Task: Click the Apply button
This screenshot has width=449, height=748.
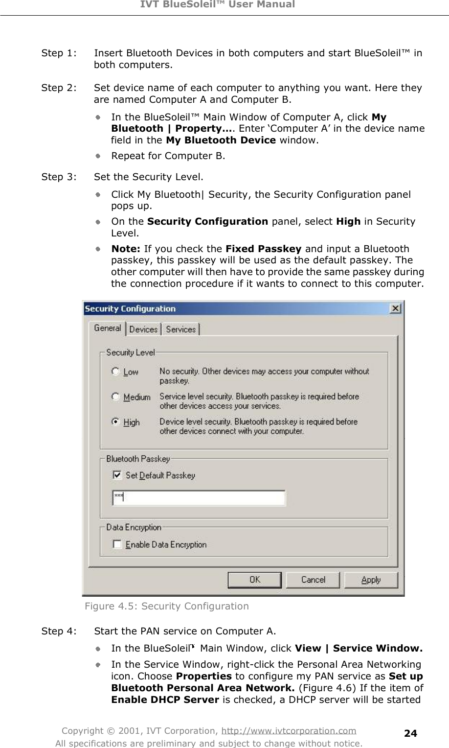Action: pos(371,580)
